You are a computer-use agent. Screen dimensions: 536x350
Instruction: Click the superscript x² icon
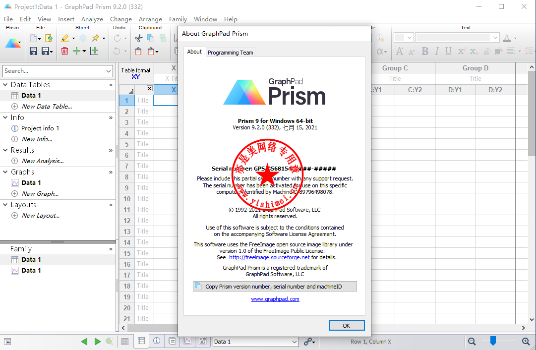click(462, 51)
